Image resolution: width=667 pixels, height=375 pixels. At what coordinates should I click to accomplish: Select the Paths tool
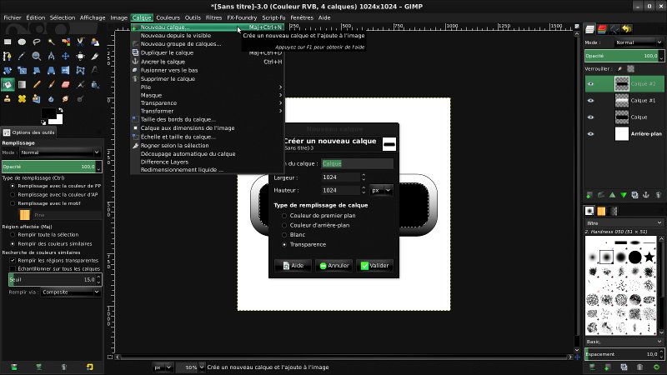coord(8,56)
